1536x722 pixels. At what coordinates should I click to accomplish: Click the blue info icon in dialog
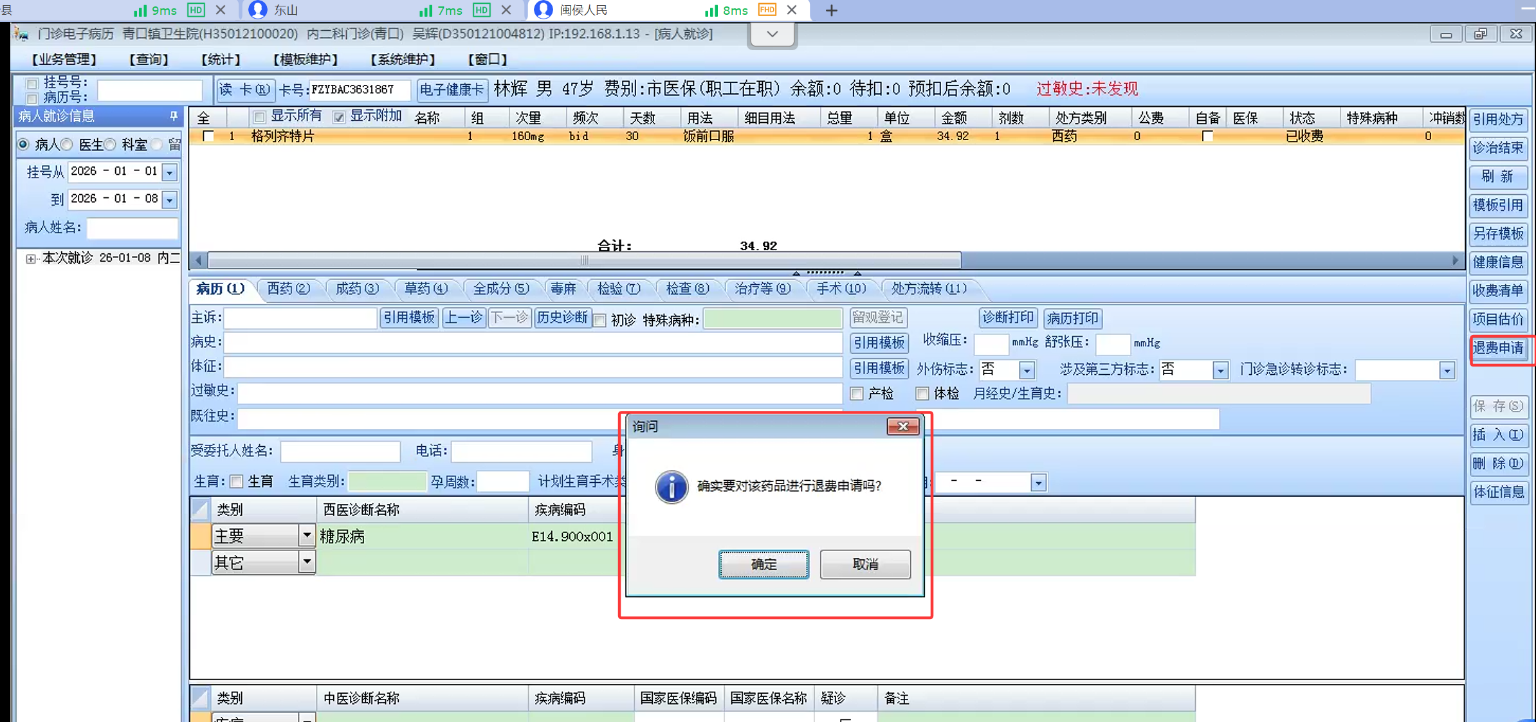[x=671, y=487]
